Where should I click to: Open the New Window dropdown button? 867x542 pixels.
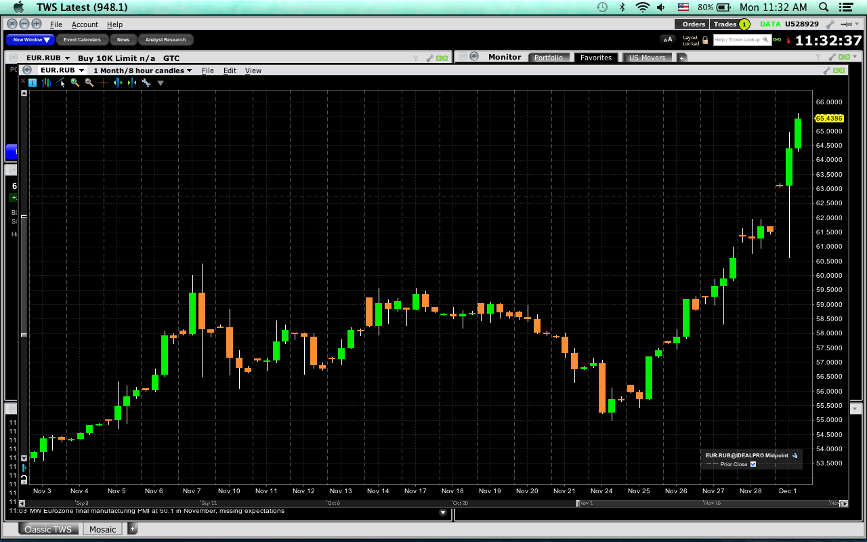coord(30,40)
